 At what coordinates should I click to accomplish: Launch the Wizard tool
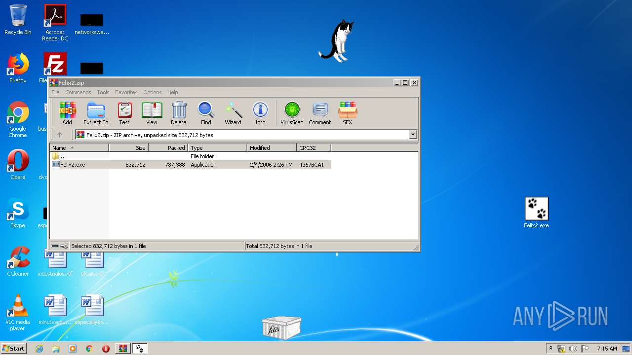[233, 113]
